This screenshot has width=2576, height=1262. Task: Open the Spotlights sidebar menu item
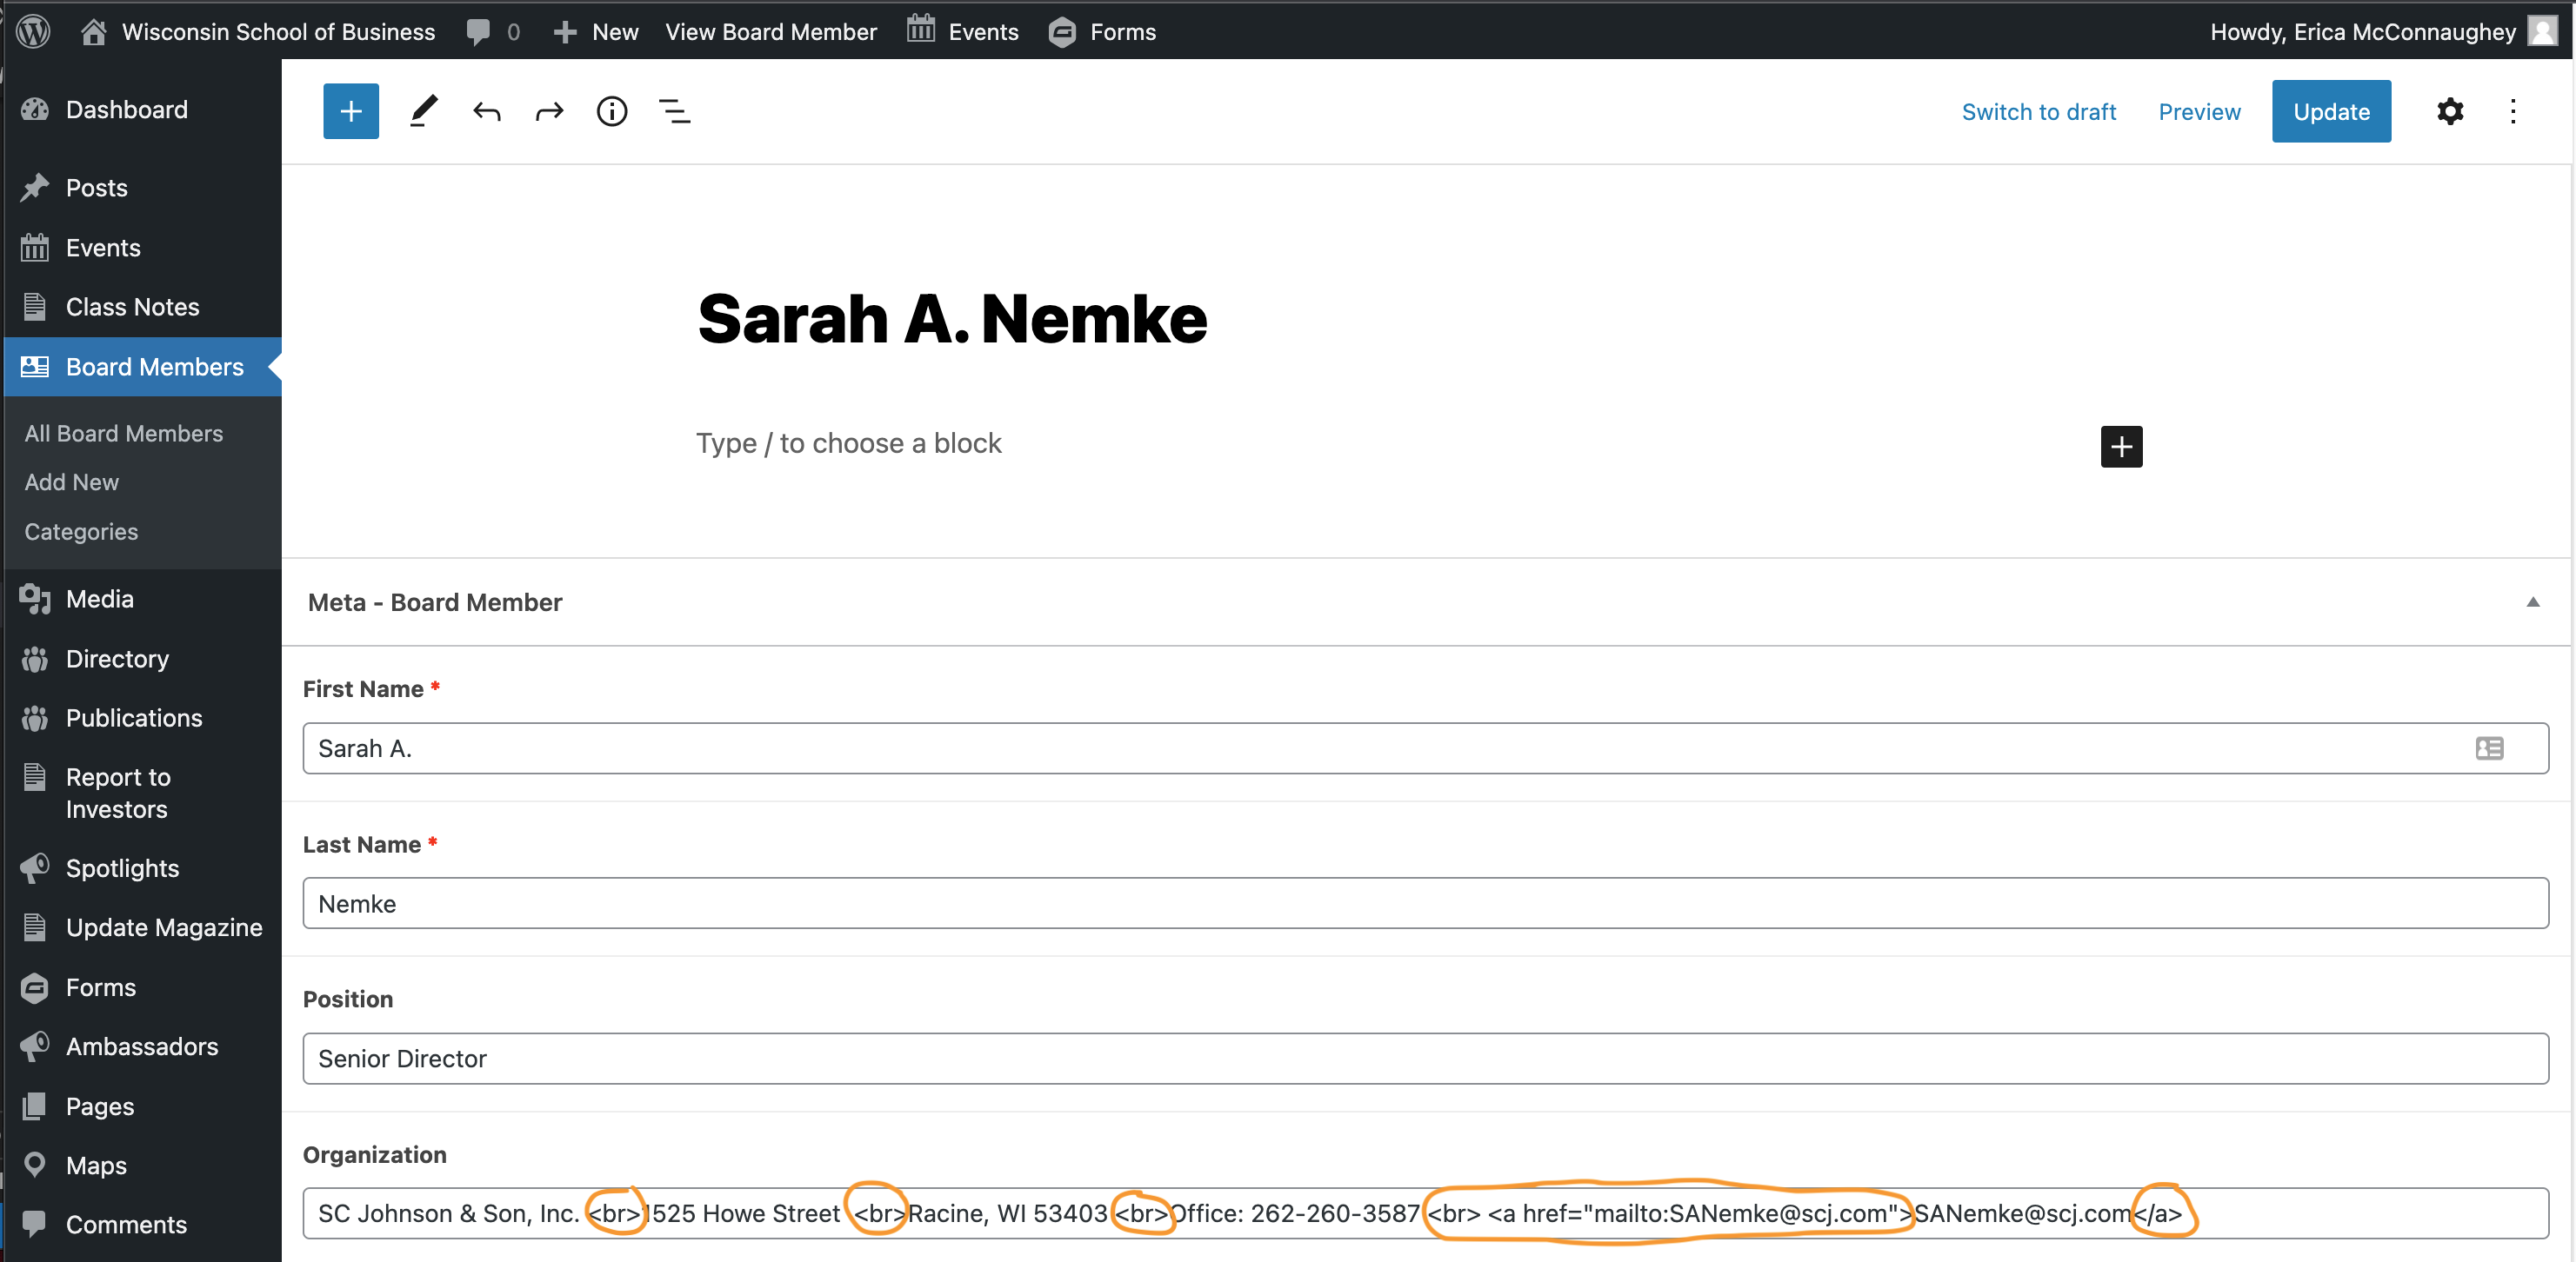coord(122,867)
